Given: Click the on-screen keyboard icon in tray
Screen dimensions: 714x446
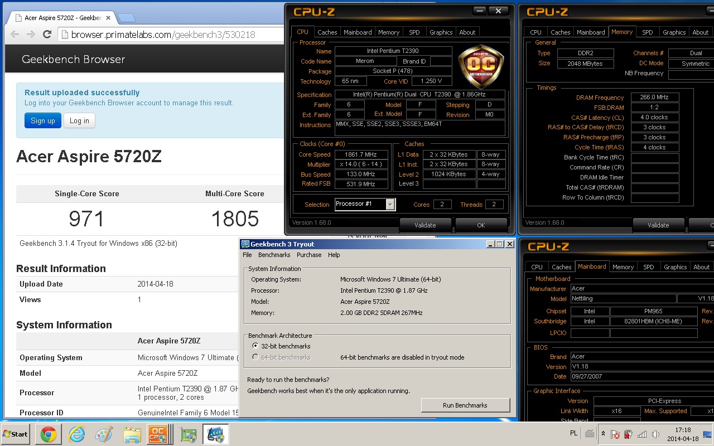Looking at the screenshot, I should tap(590, 434).
